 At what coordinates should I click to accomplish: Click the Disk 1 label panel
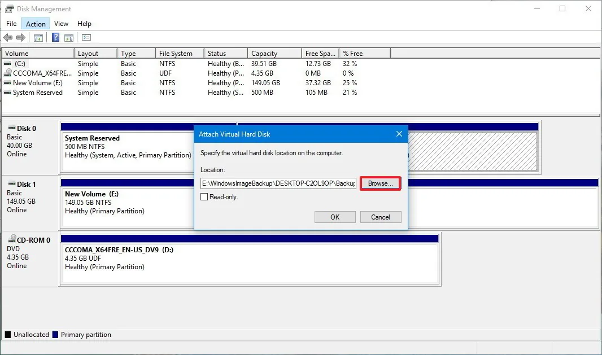coord(30,203)
